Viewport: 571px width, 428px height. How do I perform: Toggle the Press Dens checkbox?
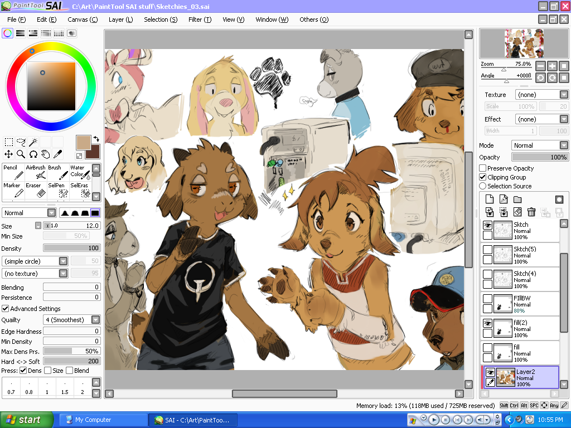[23, 371]
